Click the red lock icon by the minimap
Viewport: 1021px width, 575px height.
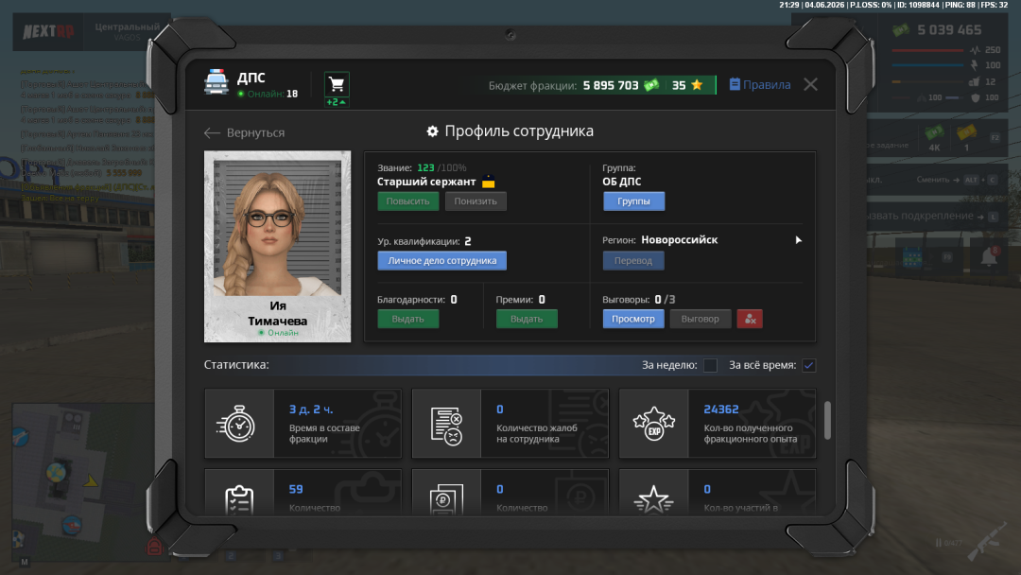(x=154, y=547)
